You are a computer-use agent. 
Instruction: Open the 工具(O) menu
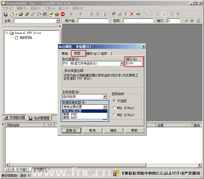point(50,9)
